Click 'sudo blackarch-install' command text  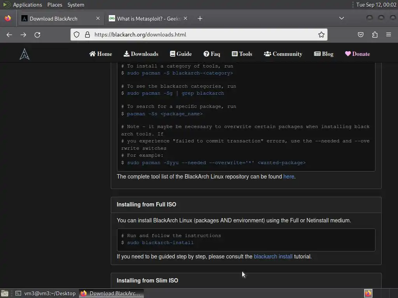pos(160,243)
